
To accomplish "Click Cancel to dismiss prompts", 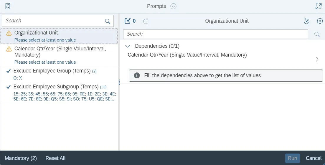I will point(314,158).
